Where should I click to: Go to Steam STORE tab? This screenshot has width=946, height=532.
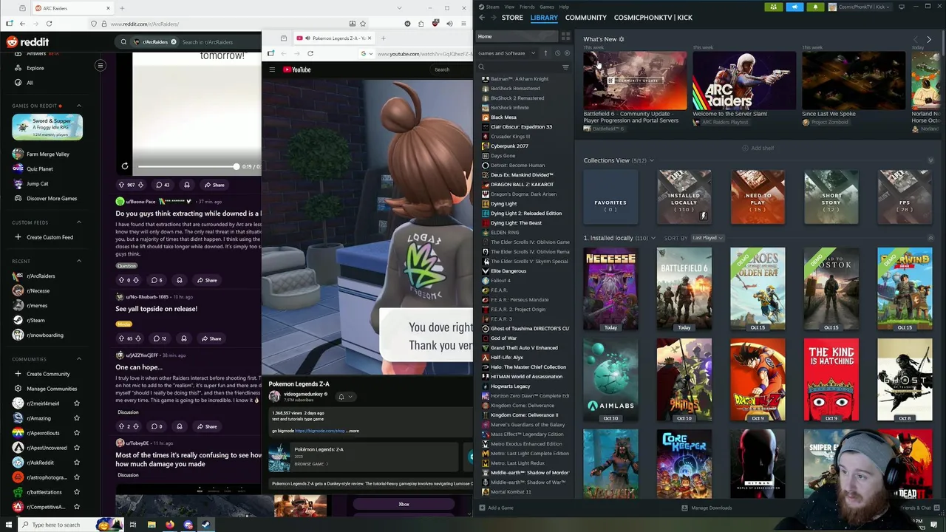click(x=512, y=17)
